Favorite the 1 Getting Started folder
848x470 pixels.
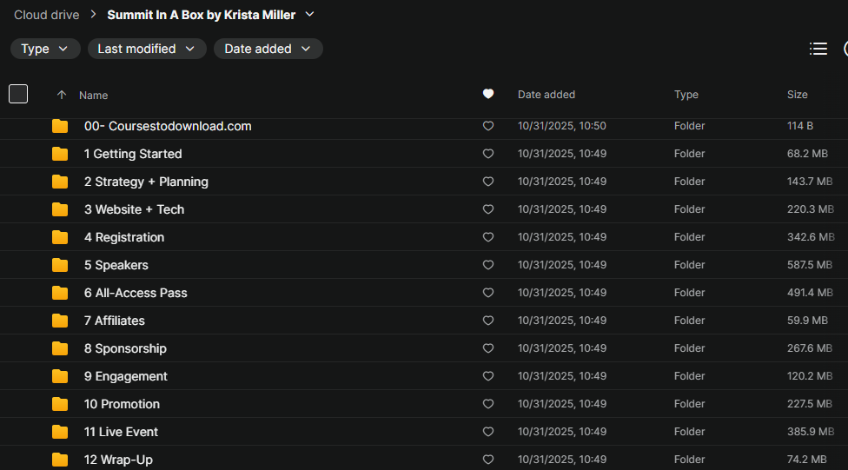click(x=488, y=154)
